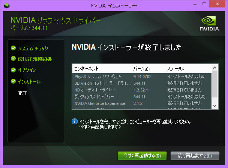This screenshot has height=168, width=228.
Task: Click checkmark icon beside インストール
Action: click(13, 81)
